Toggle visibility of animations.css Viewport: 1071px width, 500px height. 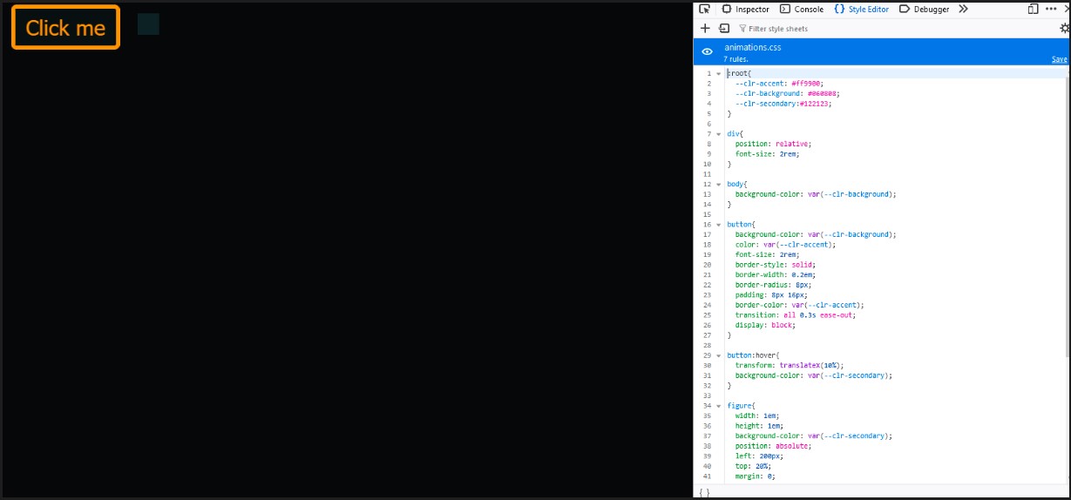708,52
